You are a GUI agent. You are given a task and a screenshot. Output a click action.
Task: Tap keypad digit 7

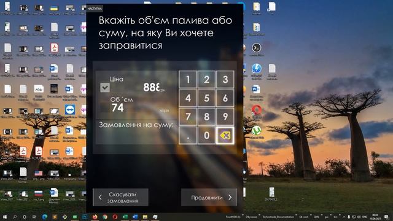[x=188, y=117]
